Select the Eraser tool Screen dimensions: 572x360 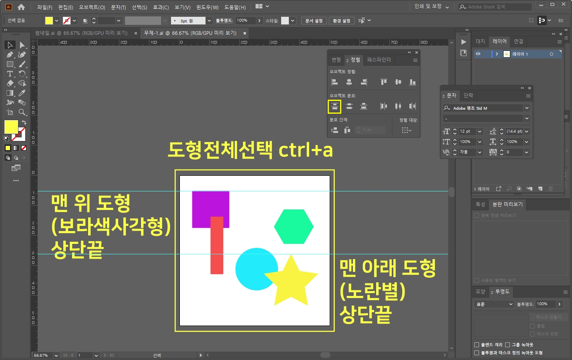[x=10, y=83]
